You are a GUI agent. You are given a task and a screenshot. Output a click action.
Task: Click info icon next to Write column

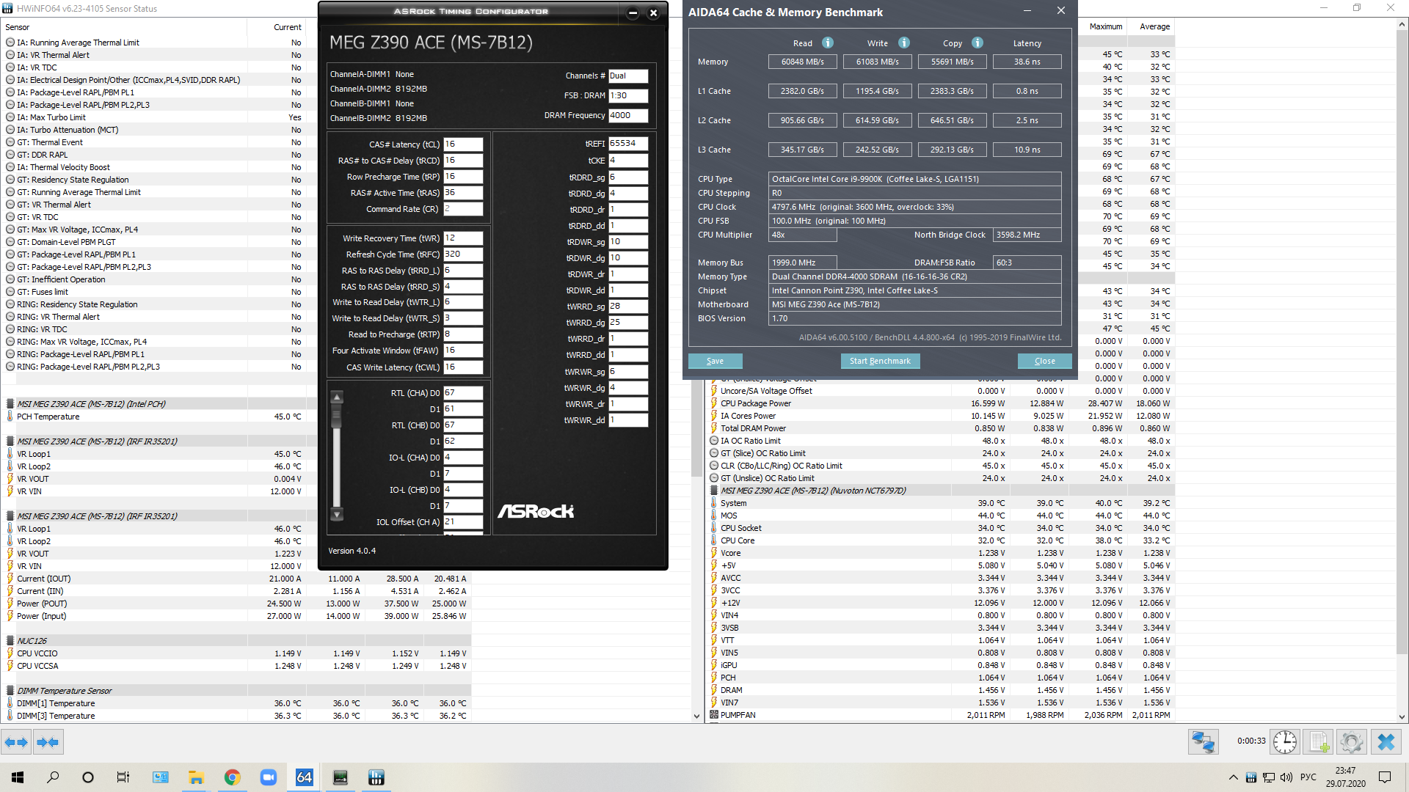tap(903, 43)
